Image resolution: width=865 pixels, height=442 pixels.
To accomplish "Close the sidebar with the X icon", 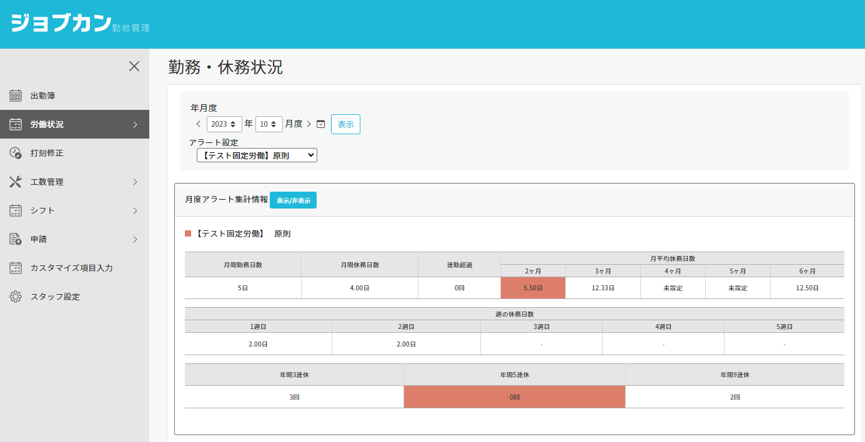I will (x=134, y=66).
